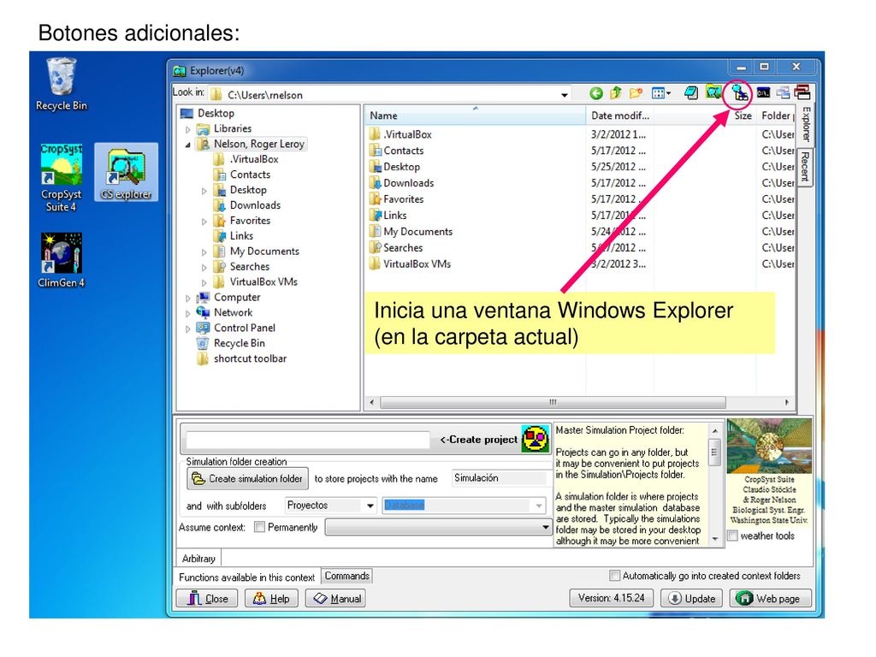The image size is (876, 657).
Task: Open the Web page button
Action: 771,598
